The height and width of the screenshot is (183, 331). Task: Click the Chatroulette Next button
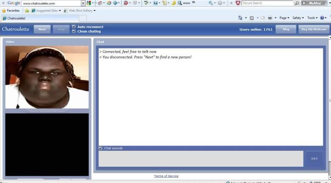click(x=42, y=29)
